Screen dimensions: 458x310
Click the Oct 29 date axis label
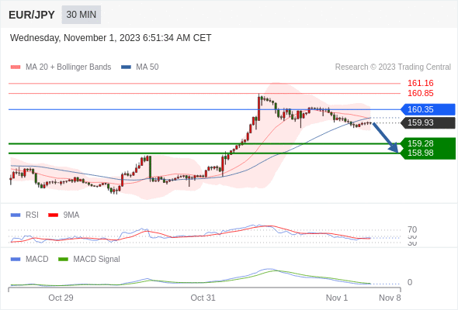(x=61, y=298)
